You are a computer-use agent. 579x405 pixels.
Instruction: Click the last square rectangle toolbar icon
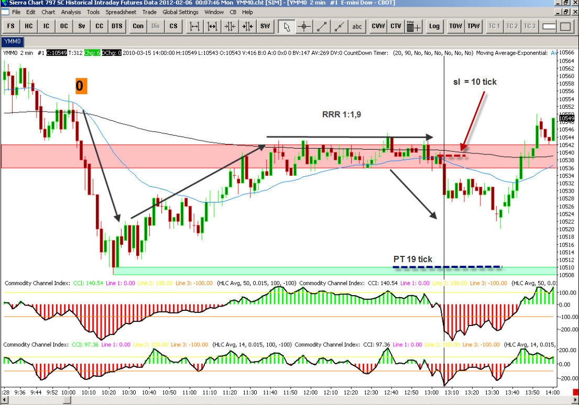[566, 26]
